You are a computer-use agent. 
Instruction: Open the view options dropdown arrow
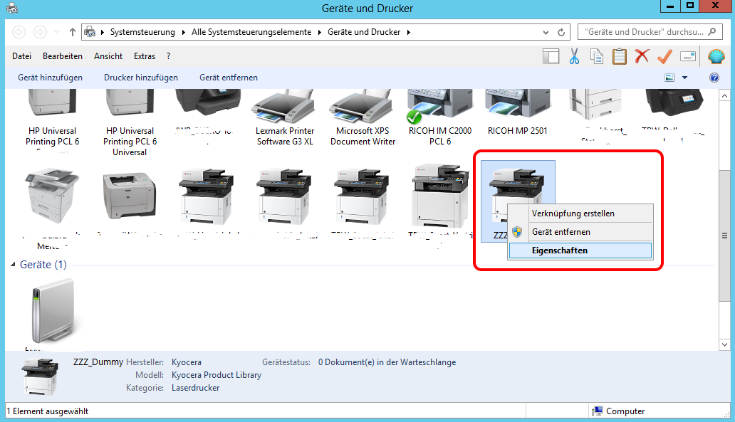coord(685,78)
